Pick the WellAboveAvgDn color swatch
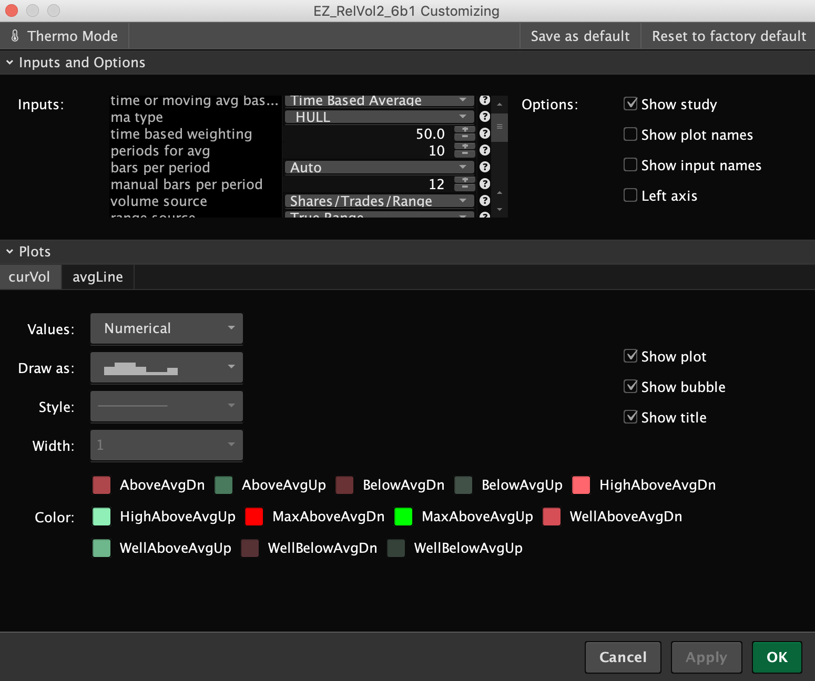Viewport: 815px width, 681px height. (552, 517)
